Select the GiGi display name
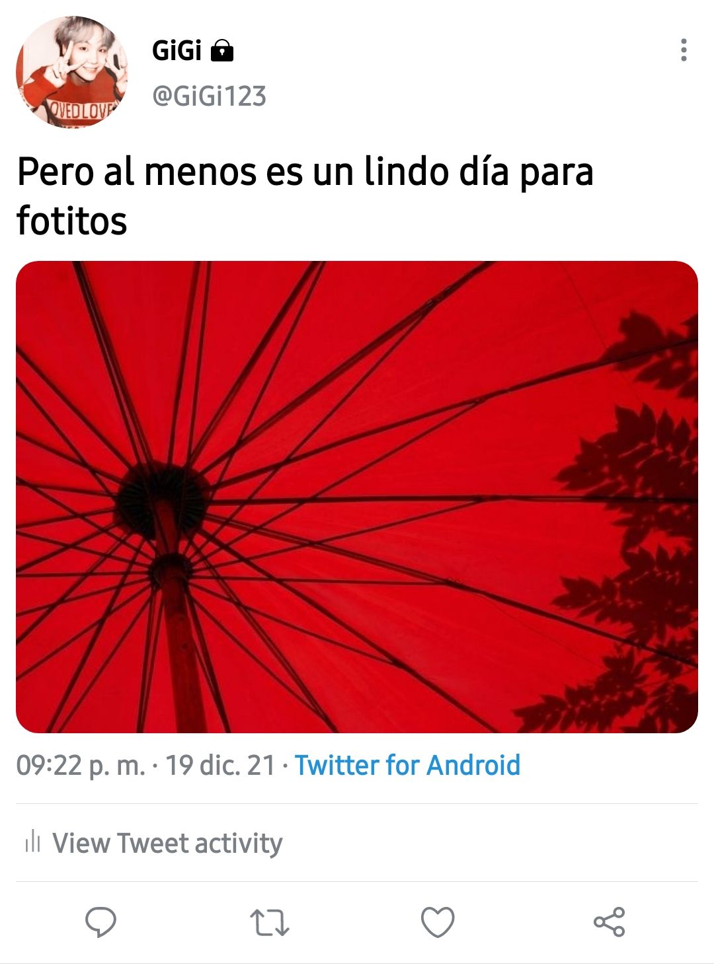The height and width of the screenshot is (973, 714). click(x=177, y=50)
